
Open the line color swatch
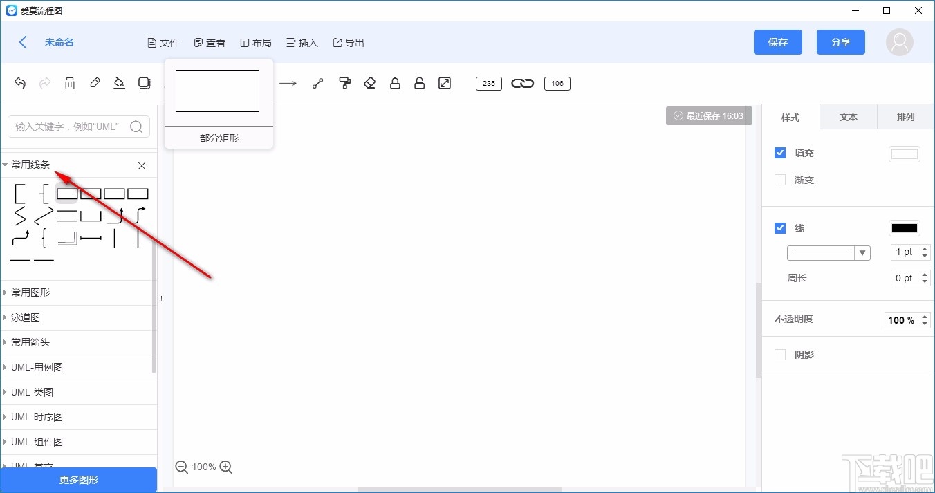[904, 227]
